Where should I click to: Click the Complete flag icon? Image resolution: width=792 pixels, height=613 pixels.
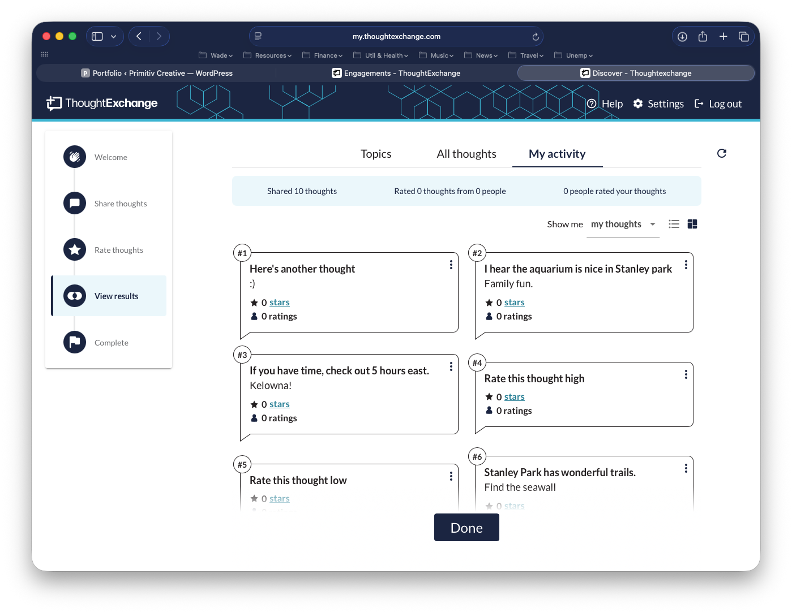tap(75, 342)
